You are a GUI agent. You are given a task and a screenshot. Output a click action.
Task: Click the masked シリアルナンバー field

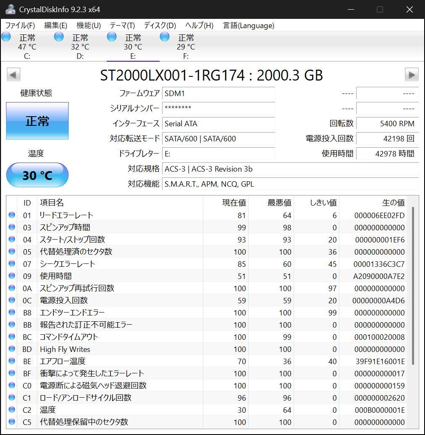218,109
